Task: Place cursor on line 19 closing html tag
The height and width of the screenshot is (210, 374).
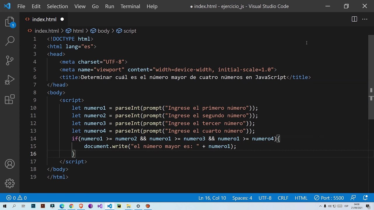Action: coord(58,177)
